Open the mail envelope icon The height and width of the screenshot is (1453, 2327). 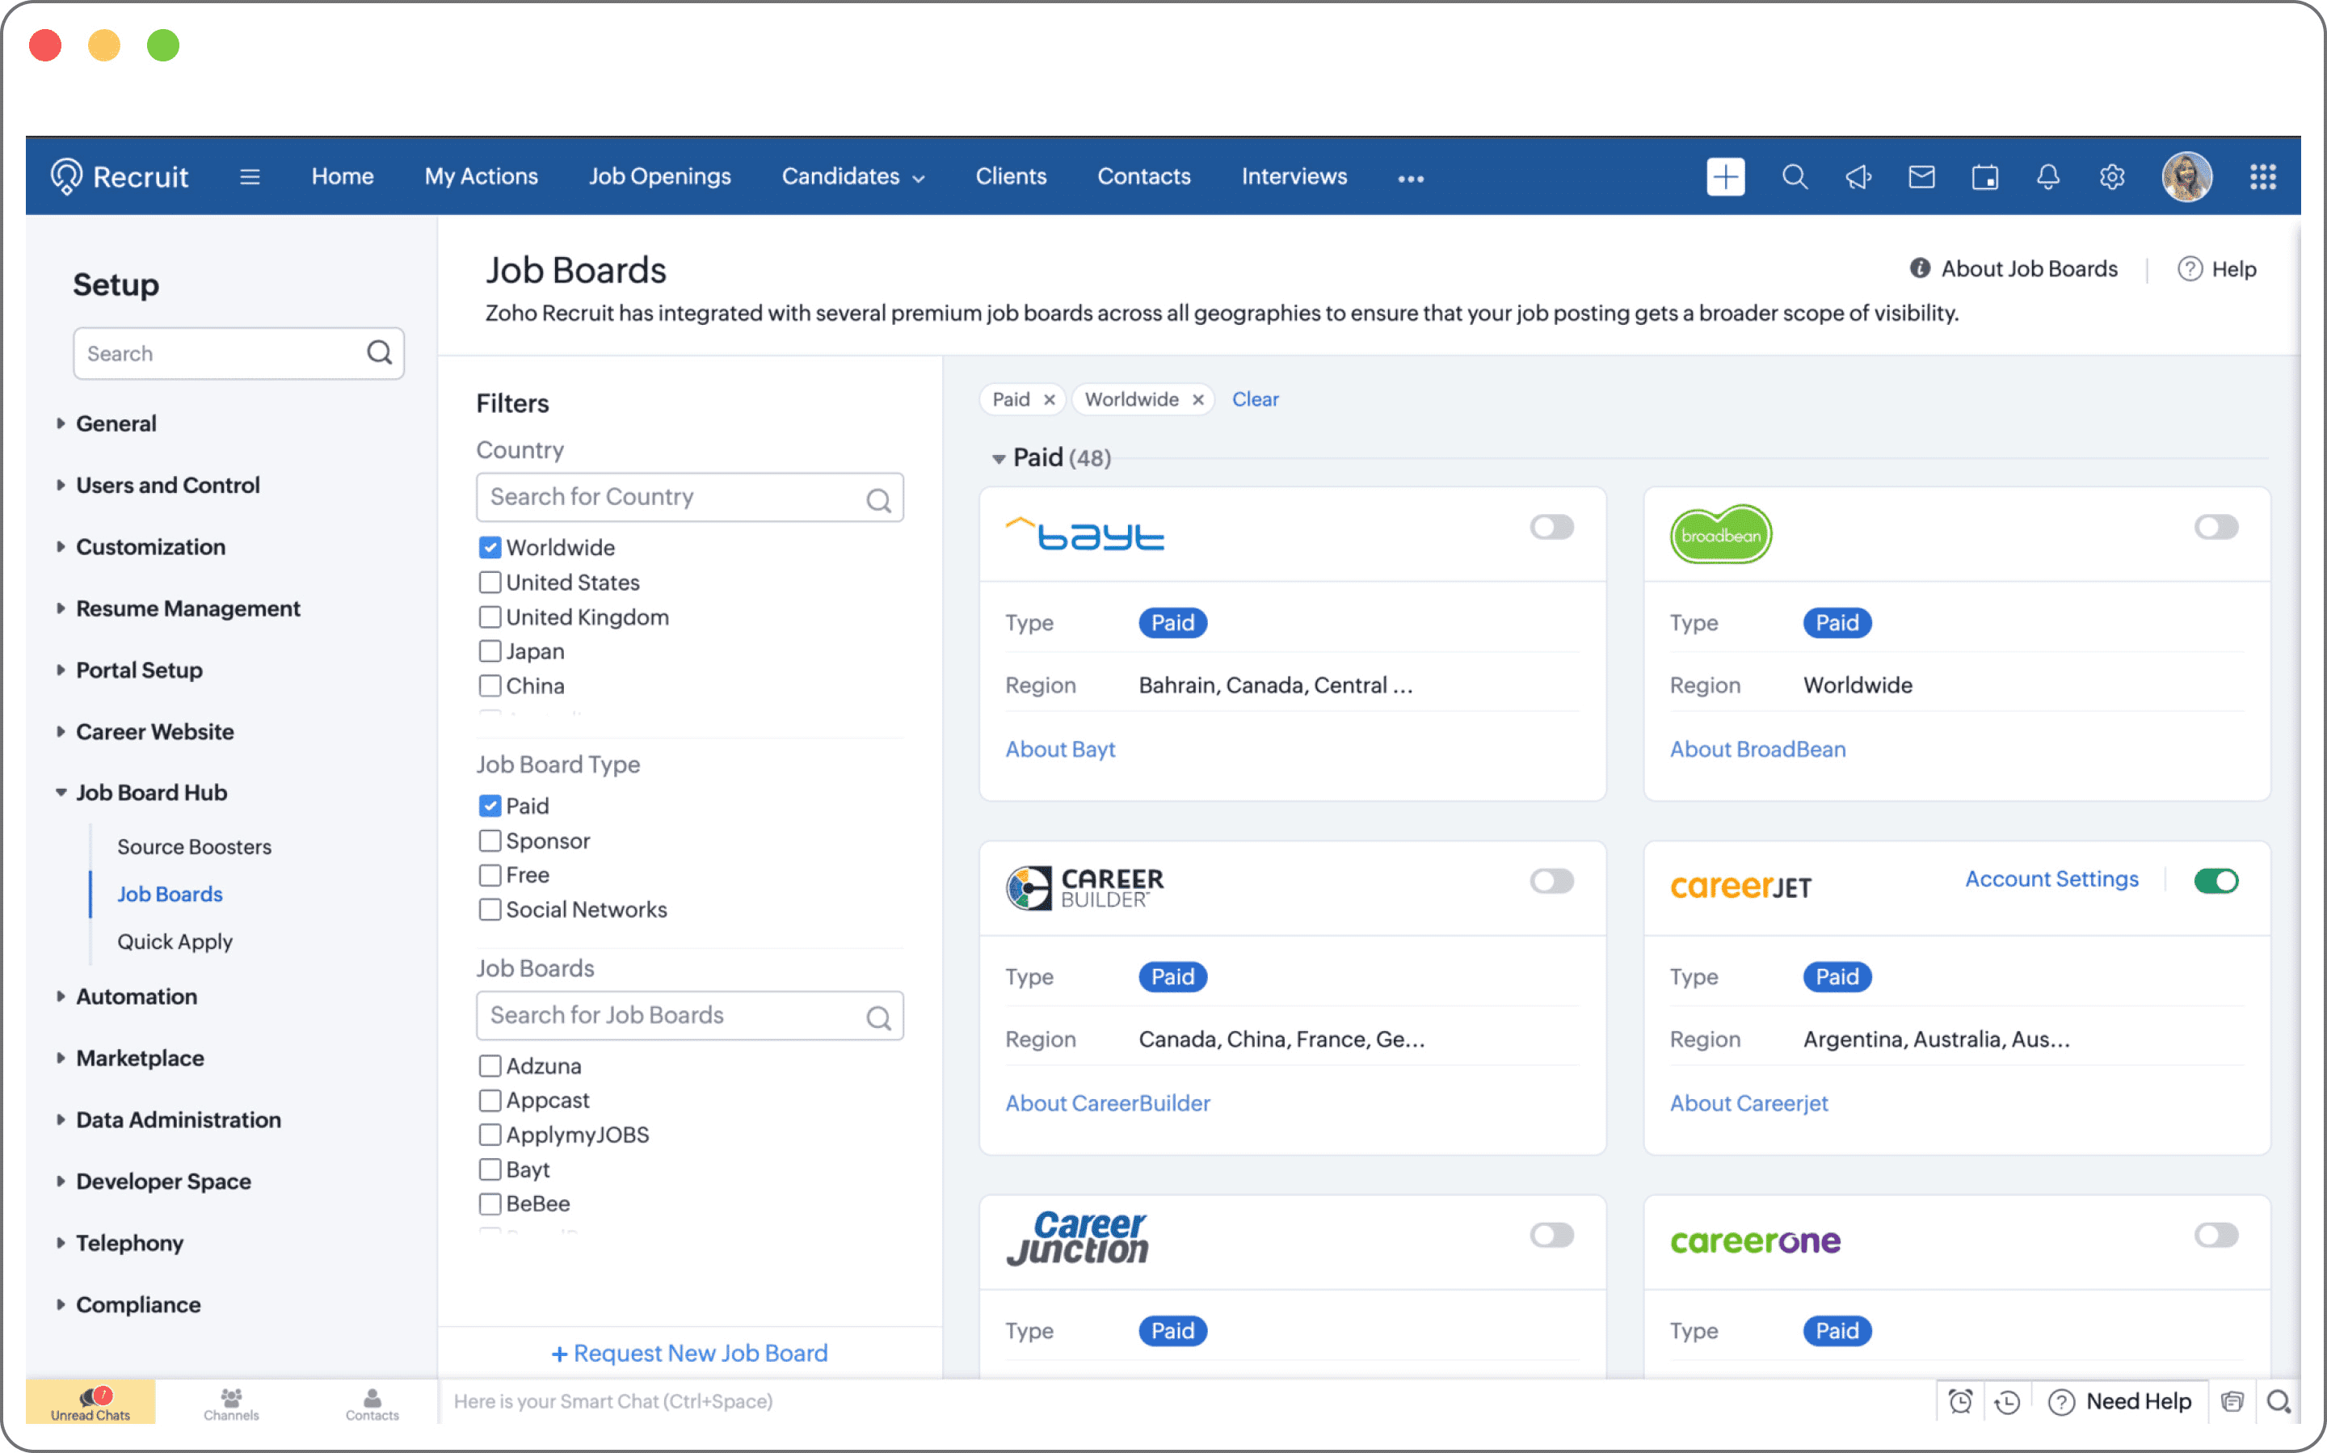point(1921,177)
